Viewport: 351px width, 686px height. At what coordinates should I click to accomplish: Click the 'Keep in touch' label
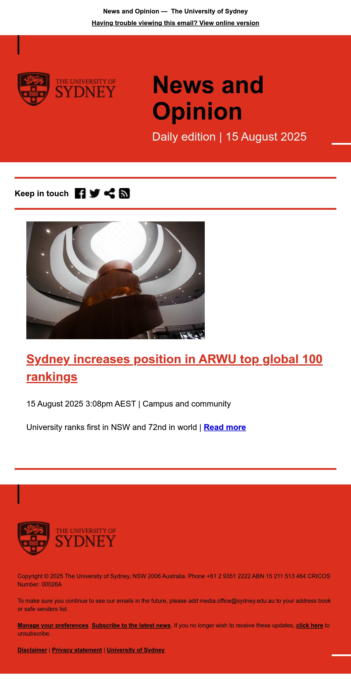42,194
